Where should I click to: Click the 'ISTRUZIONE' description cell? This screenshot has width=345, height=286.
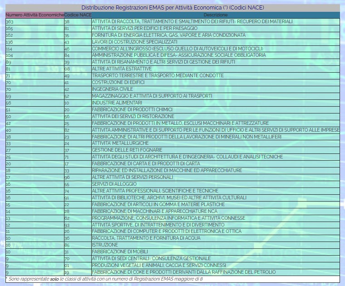[x=105, y=245]
